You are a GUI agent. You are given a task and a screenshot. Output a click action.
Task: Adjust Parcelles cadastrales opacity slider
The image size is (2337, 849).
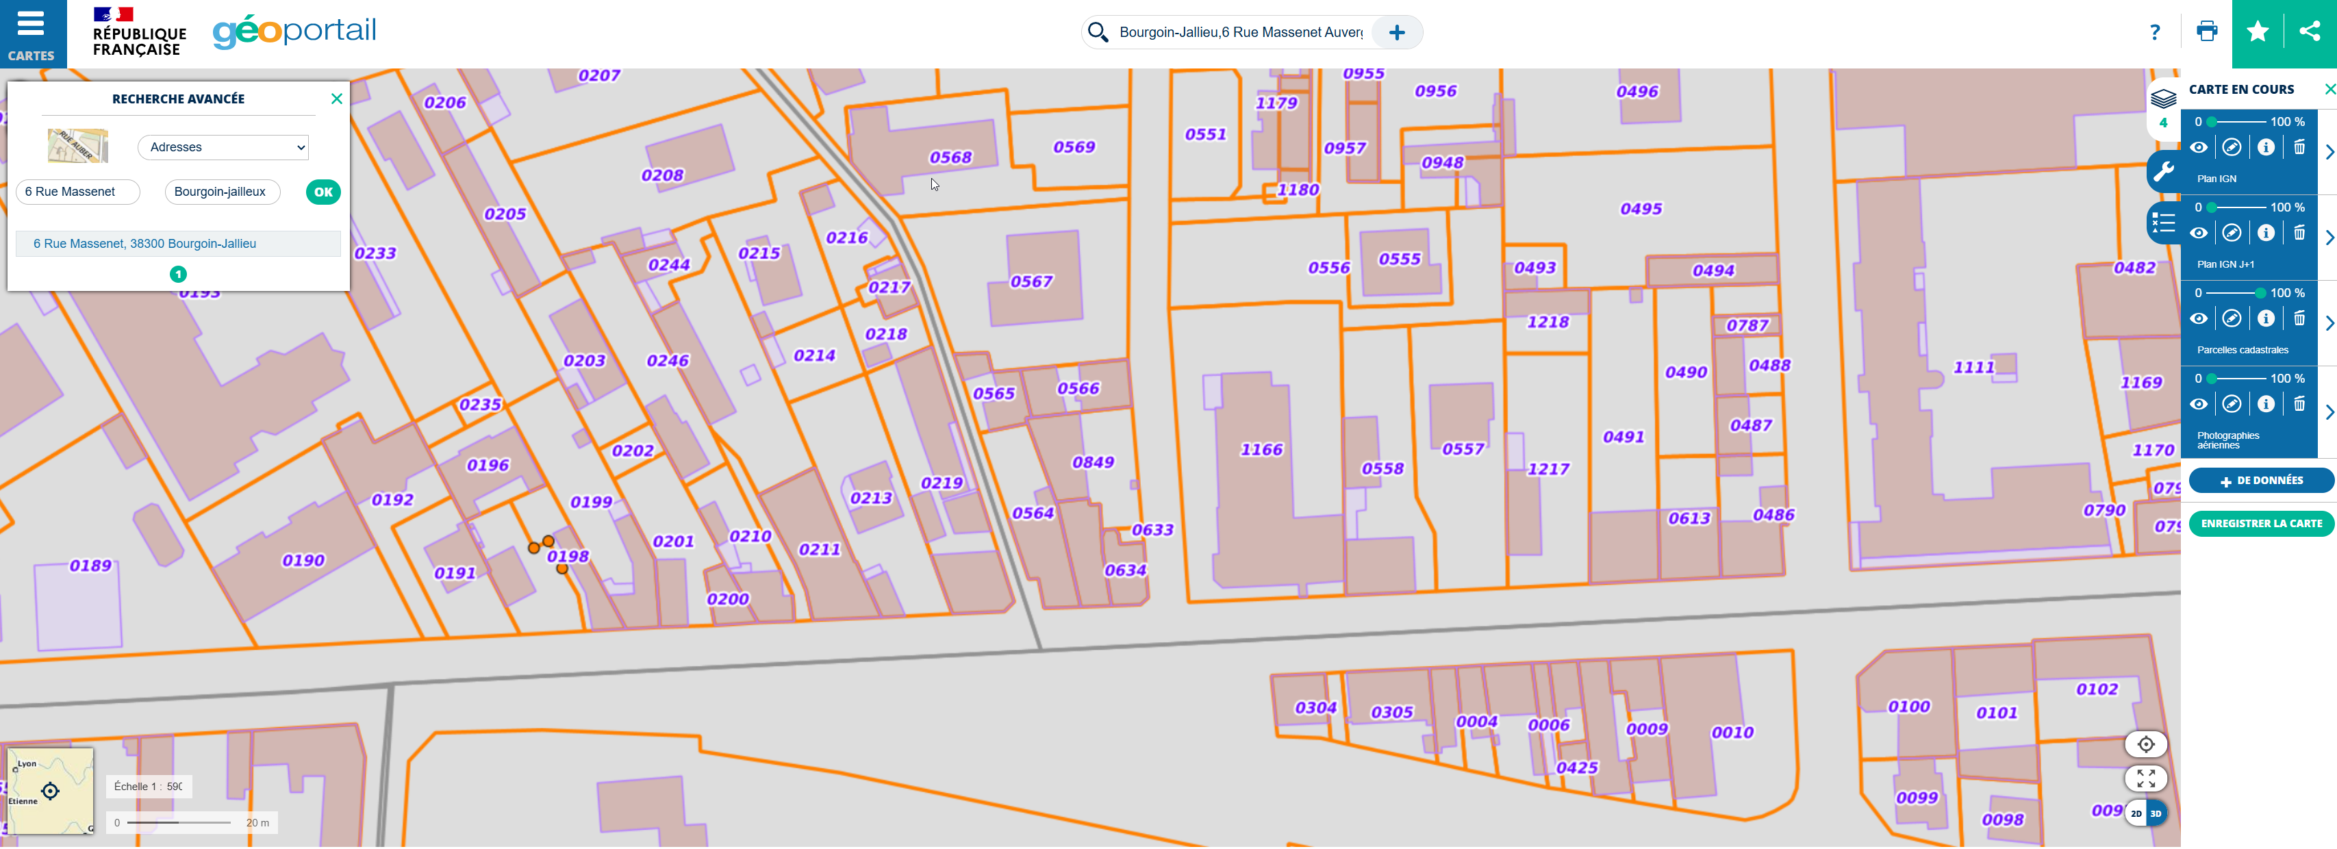pos(2236,293)
